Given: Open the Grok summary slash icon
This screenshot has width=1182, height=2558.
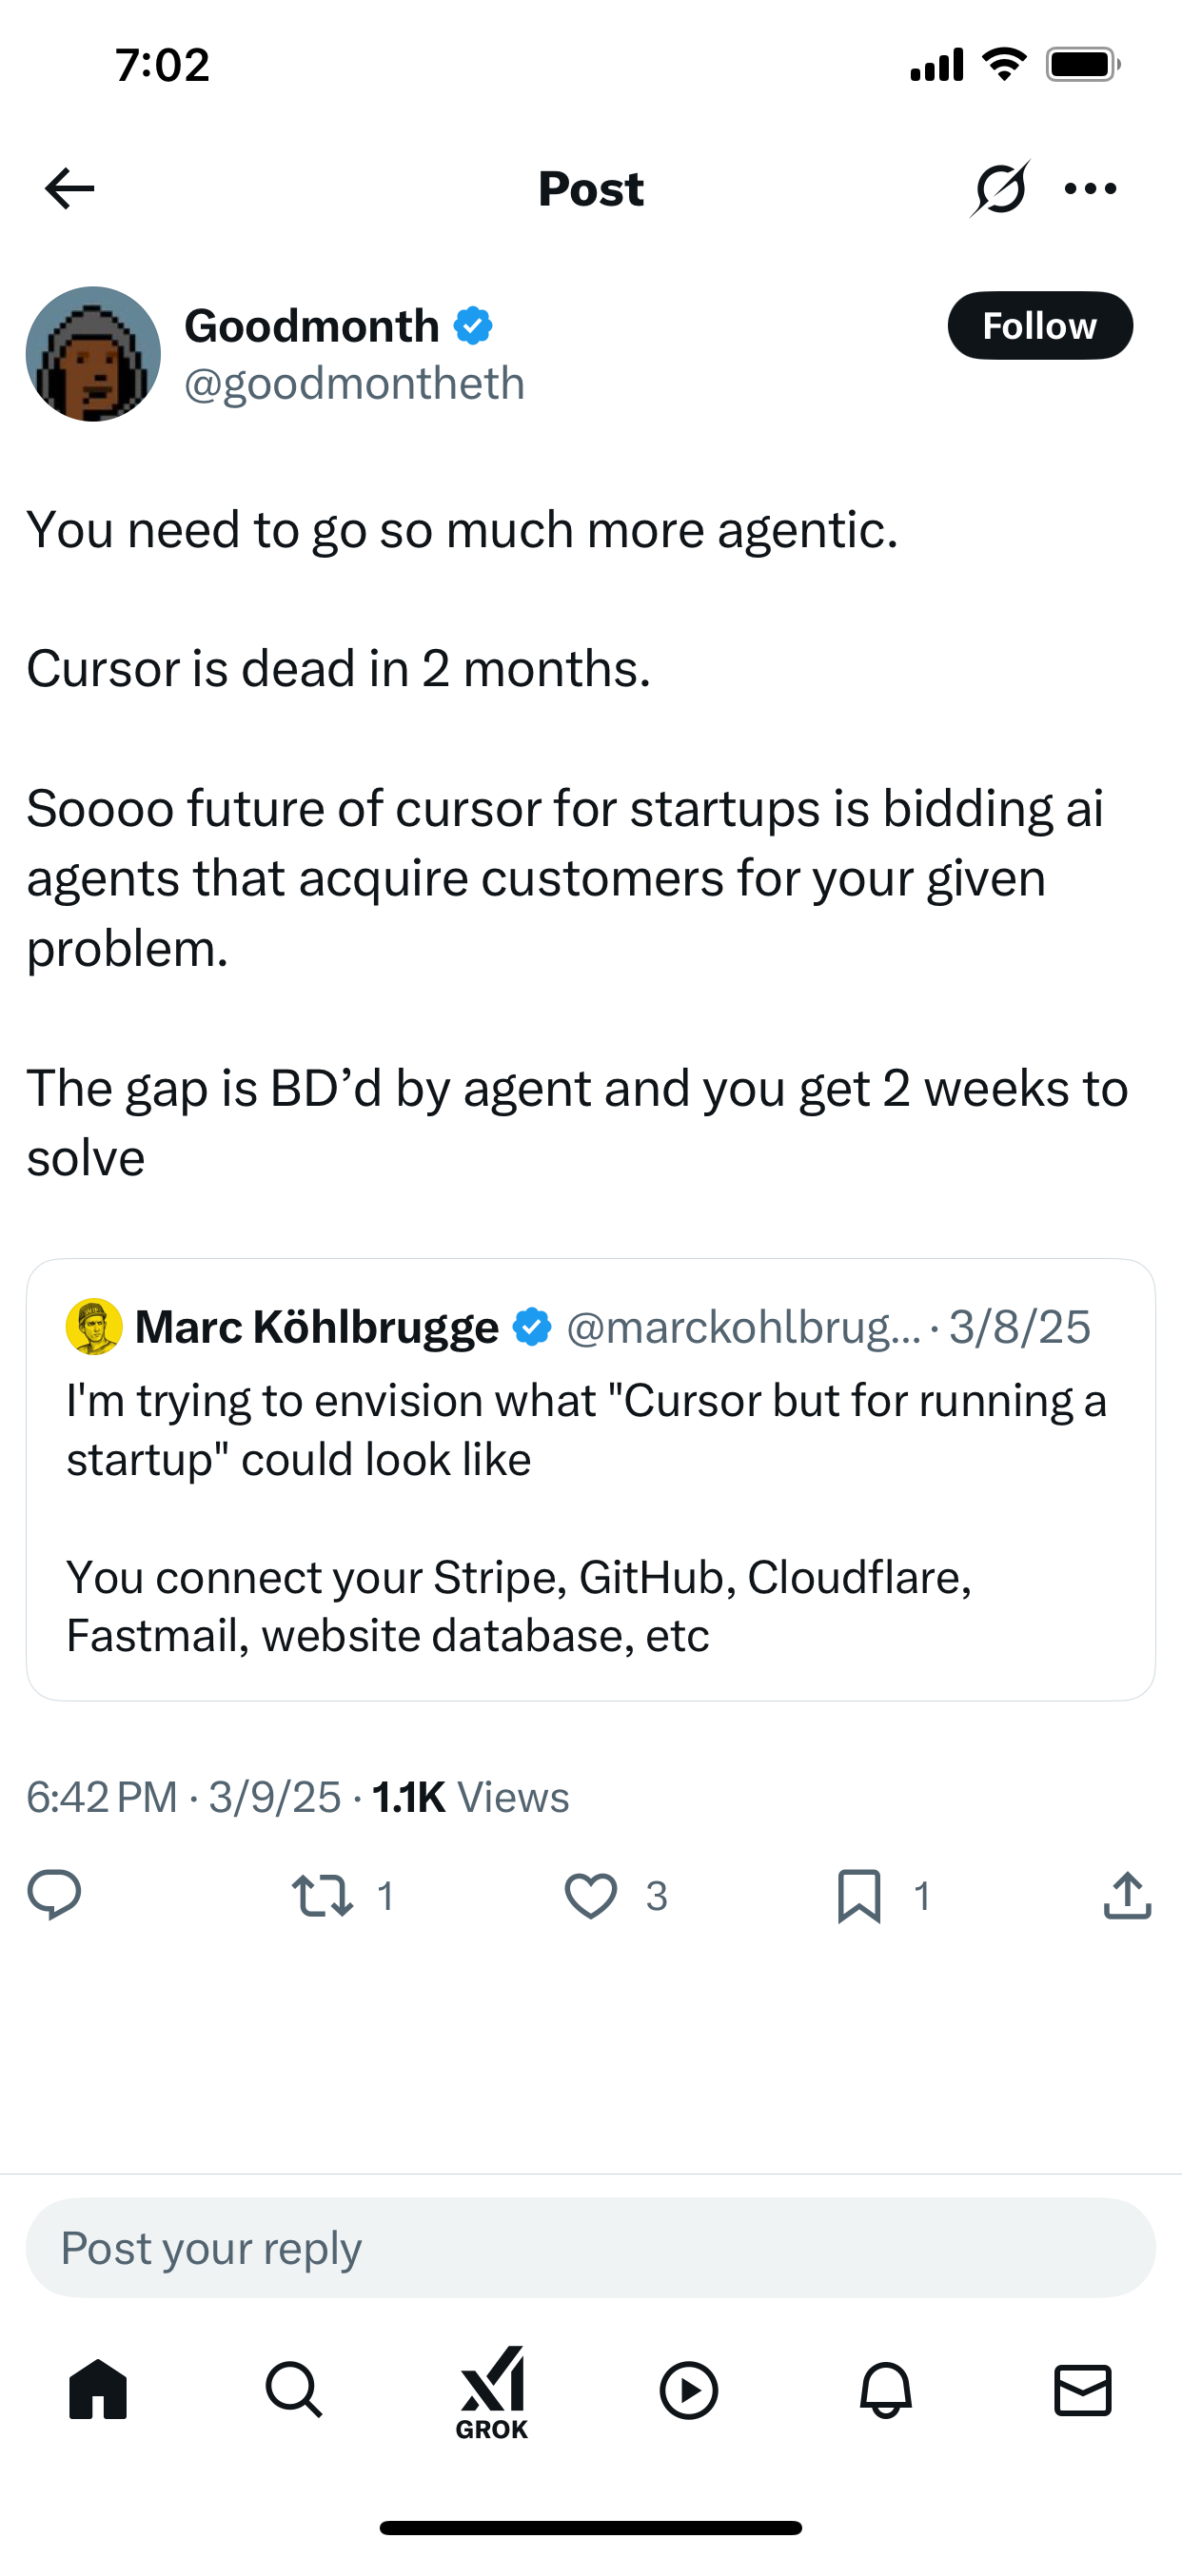Looking at the screenshot, I should (999, 188).
